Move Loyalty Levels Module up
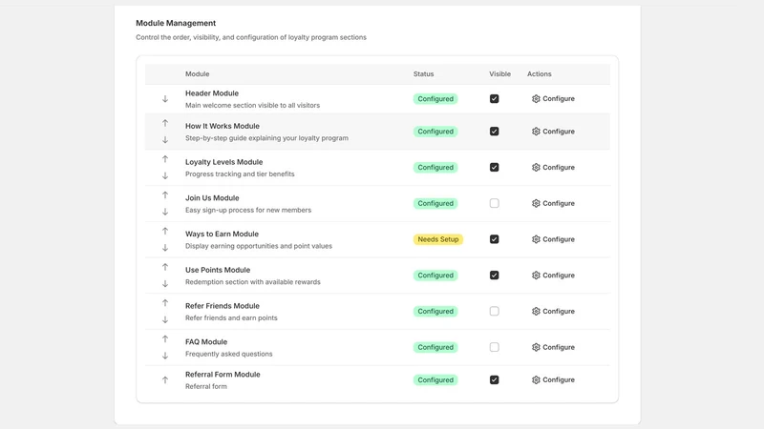This screenshot has height=429, width=764. click(165, 159)
